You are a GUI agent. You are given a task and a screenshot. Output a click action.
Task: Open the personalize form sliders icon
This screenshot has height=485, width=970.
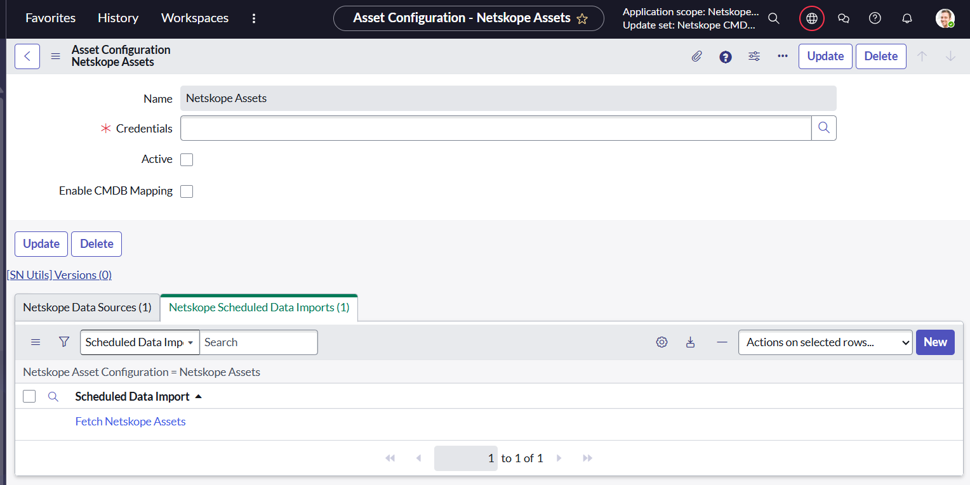[x=754, y=56]
